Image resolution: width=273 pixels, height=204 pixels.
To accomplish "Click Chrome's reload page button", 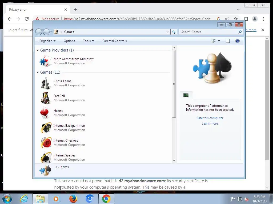I will click(27, 19).
